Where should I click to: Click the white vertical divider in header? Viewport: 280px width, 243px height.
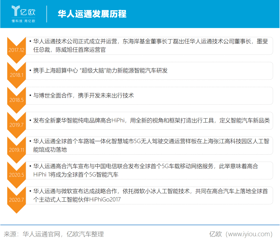click(47, 14)
